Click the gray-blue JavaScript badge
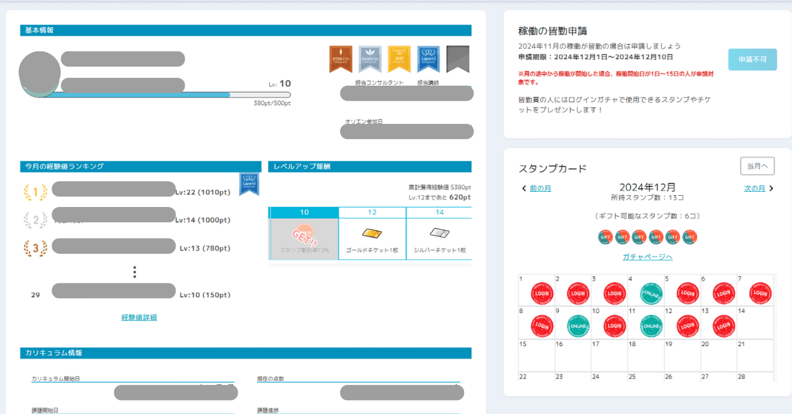The height and width of the screenshot is (414, 792). pyautogui.click(x=370, y=59)
